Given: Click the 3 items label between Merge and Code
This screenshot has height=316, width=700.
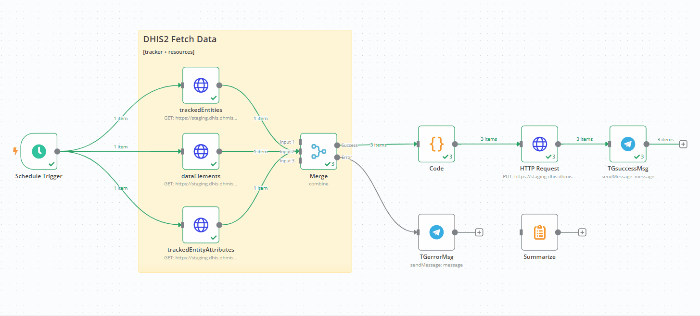Looking at the screenshot, I should (x=378, y=145).
